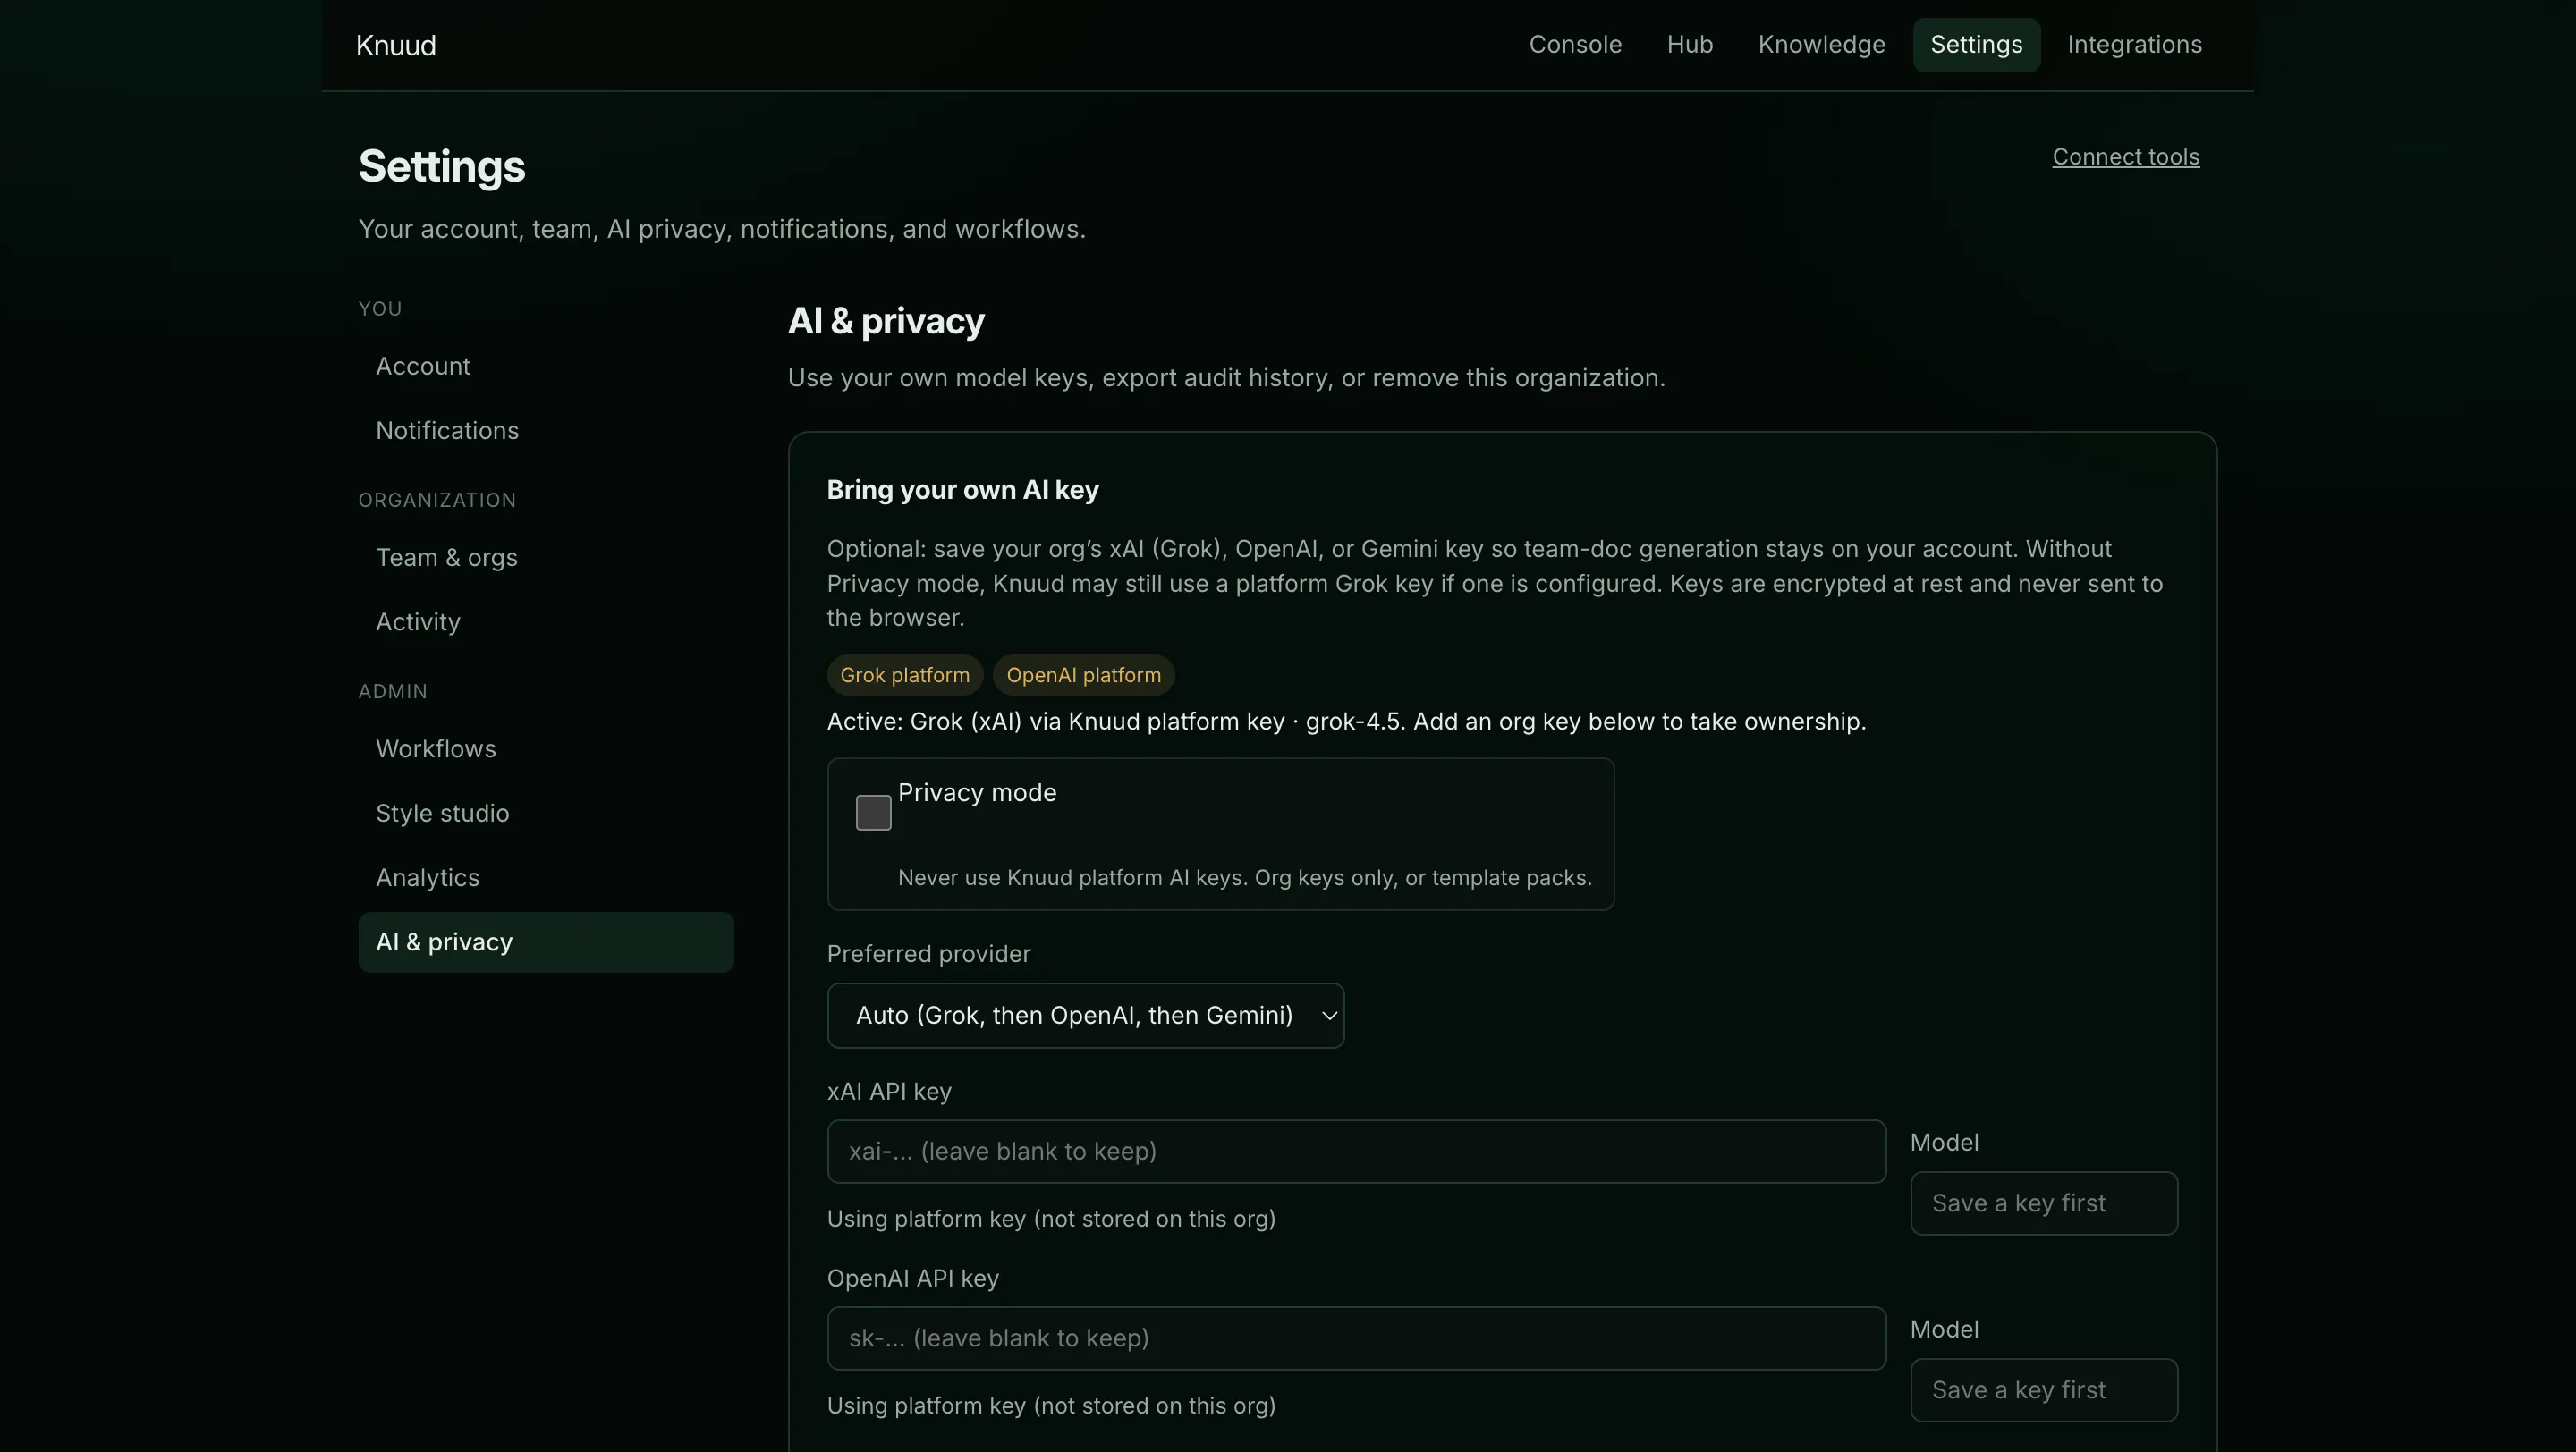The width and height of the screenshot is (2576, 1452).
Task: Click the xAI API key label
Action: [x=889, y=1093]
